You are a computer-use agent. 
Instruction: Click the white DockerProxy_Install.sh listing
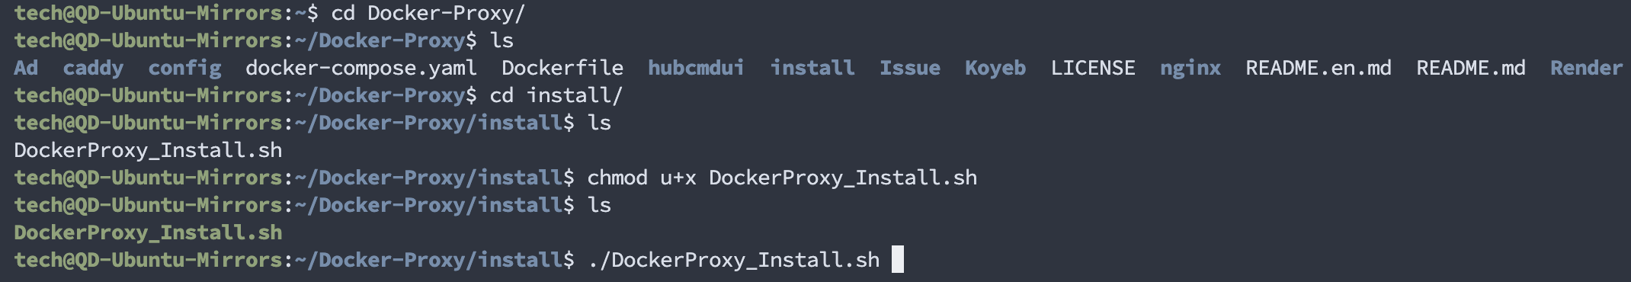(148, 150)
